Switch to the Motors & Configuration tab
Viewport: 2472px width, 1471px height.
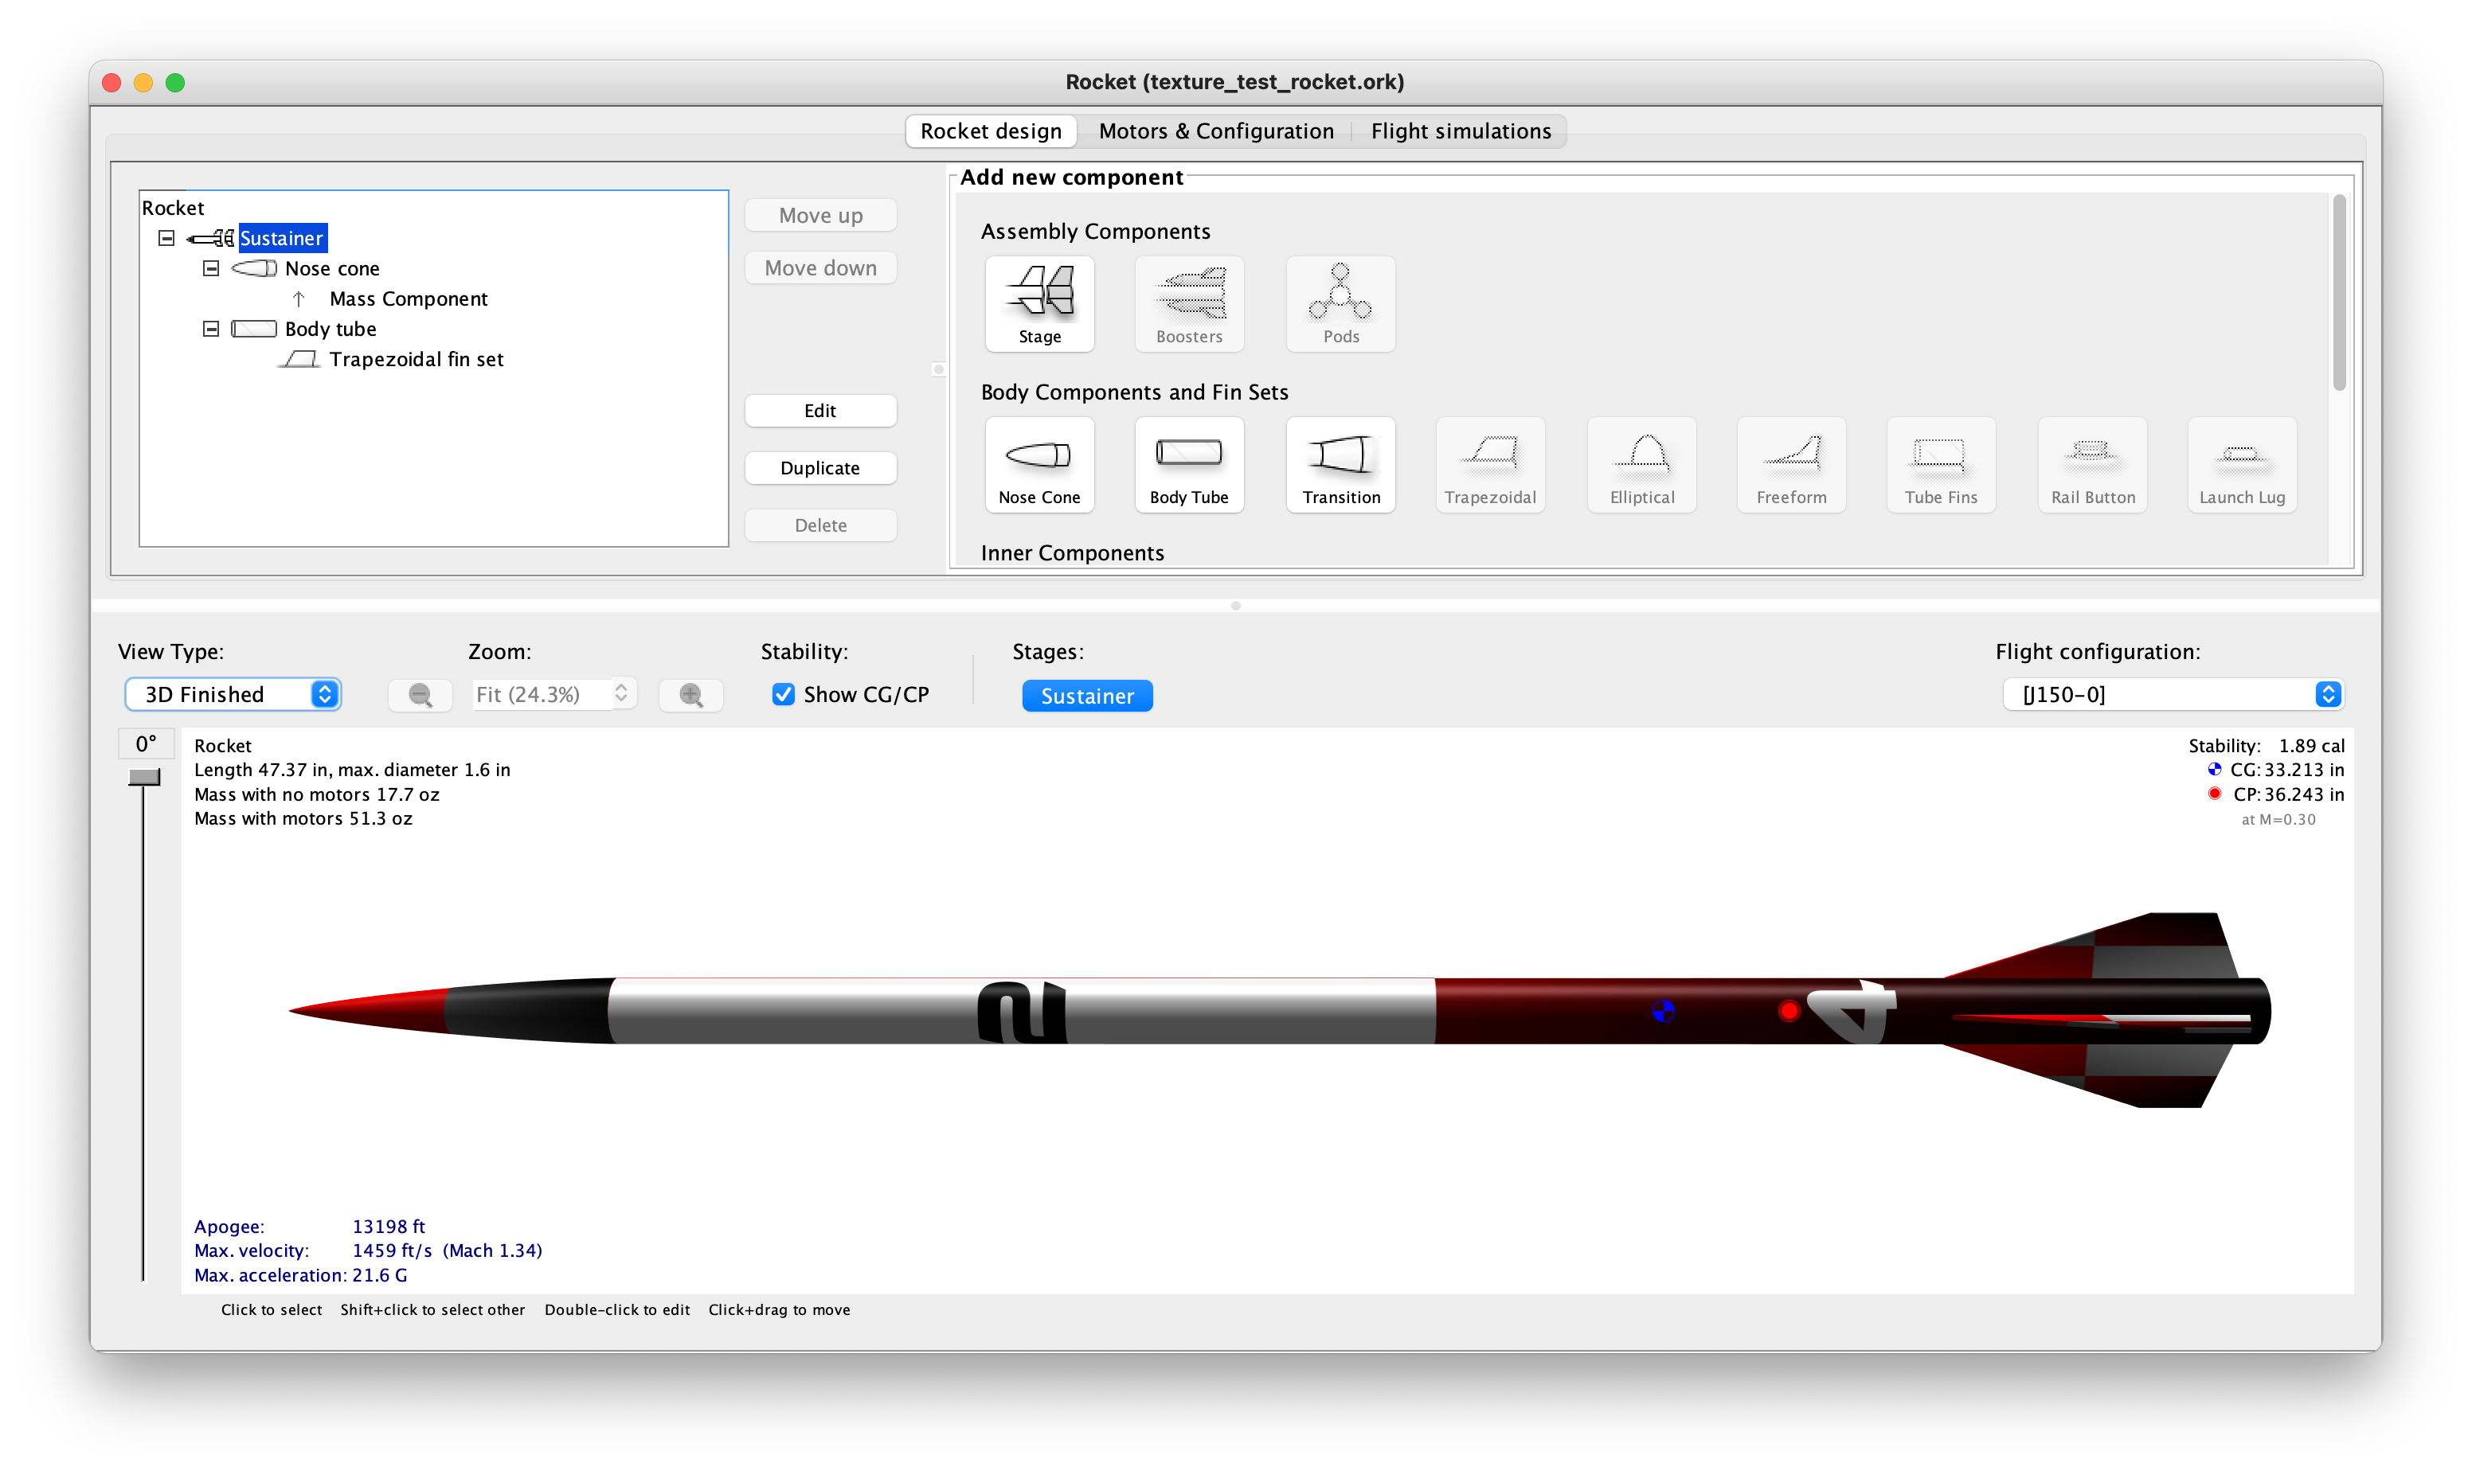1215,130
